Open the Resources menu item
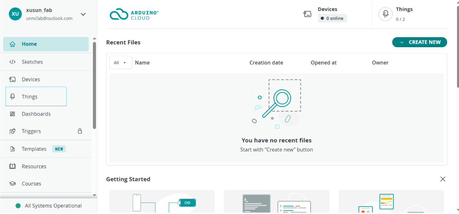 (x=46, y=166)
